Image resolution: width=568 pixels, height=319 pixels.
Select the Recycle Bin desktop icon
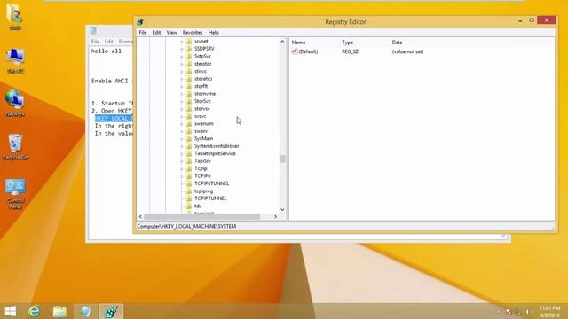tap(15, 147)
